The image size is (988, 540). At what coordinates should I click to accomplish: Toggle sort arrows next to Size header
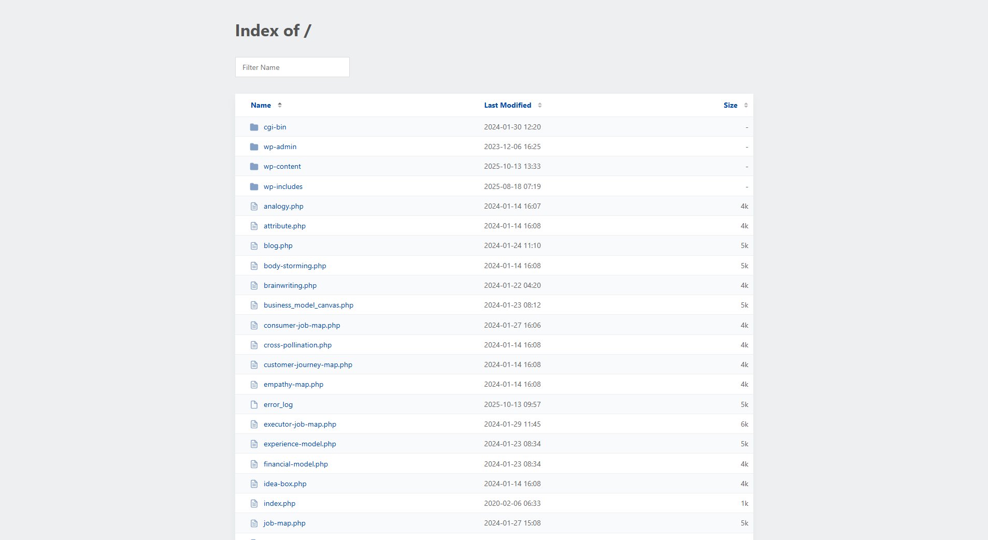click(x=746, y=105)
